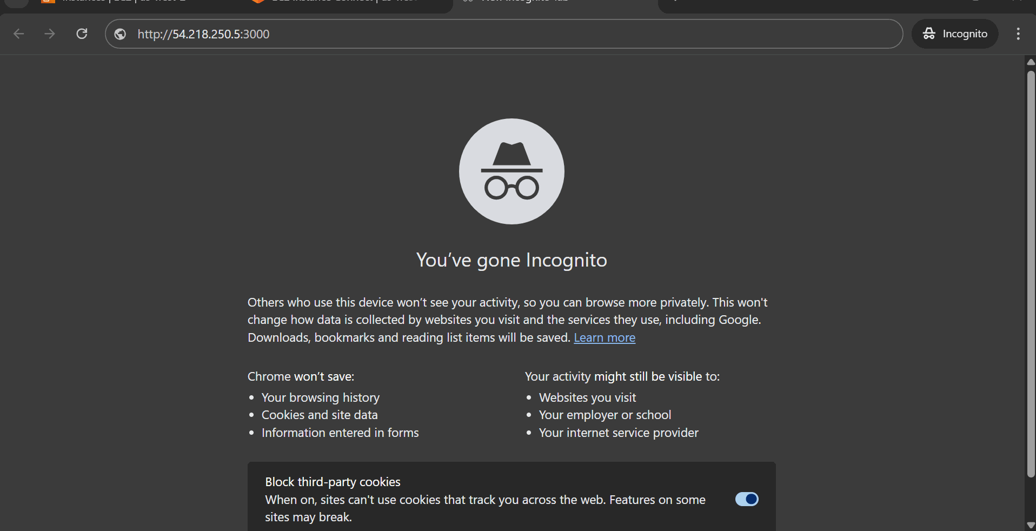Click the vertical scrollbar thumb
This screenshot has height=531, width=1036.
1031,274
